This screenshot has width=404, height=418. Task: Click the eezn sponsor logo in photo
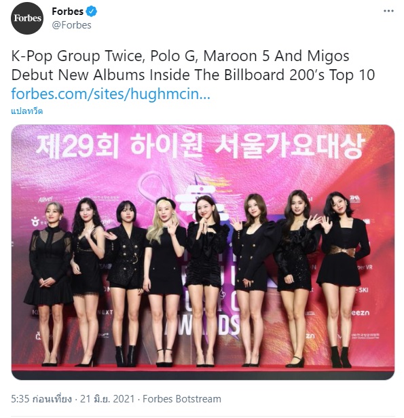[x=360, y=313]
